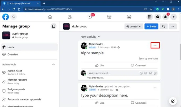This screenshot has width=181, height=107.
Task: Open the Chrome three-dot menu
Action: point(179,9)
